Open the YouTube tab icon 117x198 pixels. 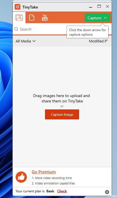45,18
